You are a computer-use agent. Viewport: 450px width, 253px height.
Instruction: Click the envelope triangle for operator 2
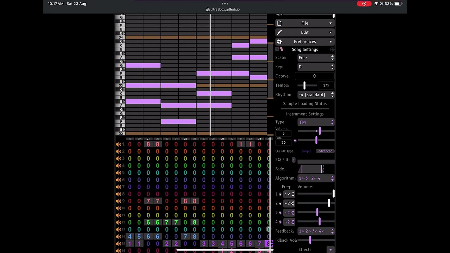point(280,203)
